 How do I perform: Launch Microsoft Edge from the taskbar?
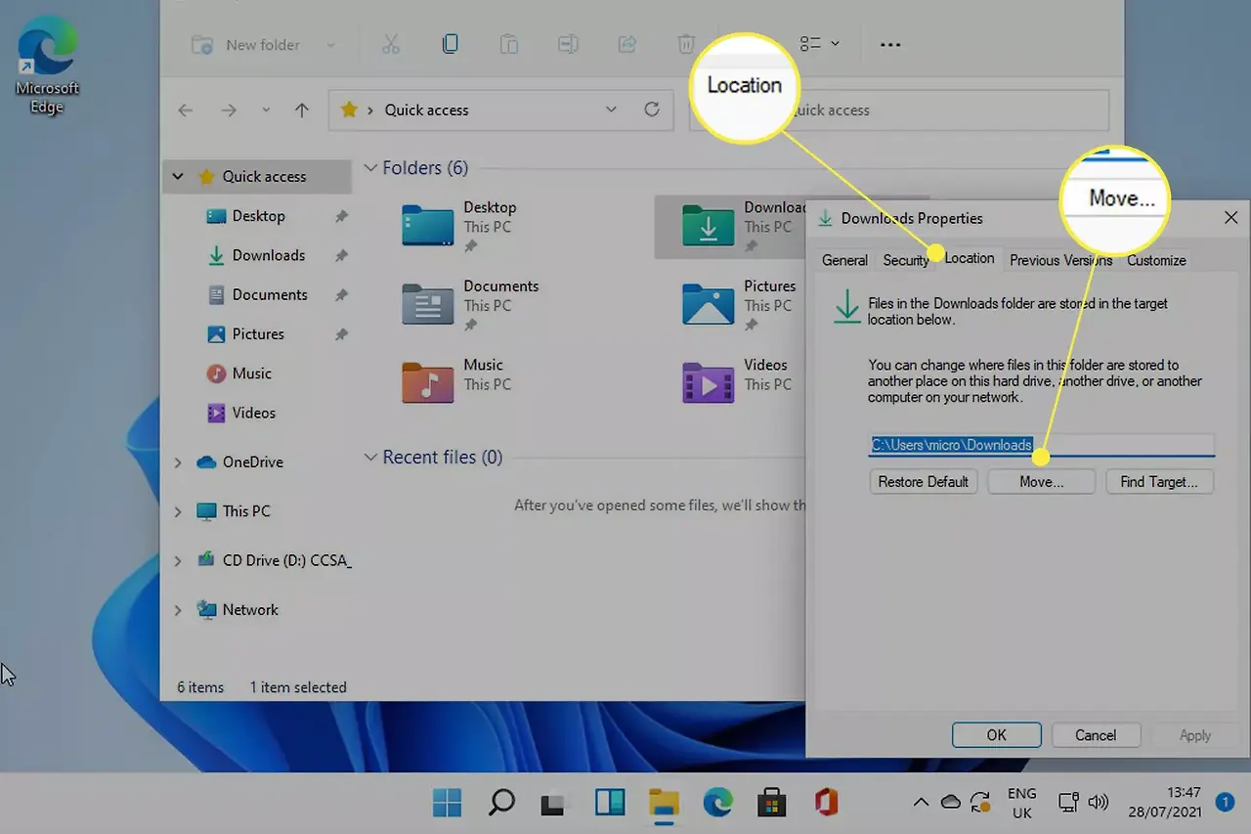717,803
